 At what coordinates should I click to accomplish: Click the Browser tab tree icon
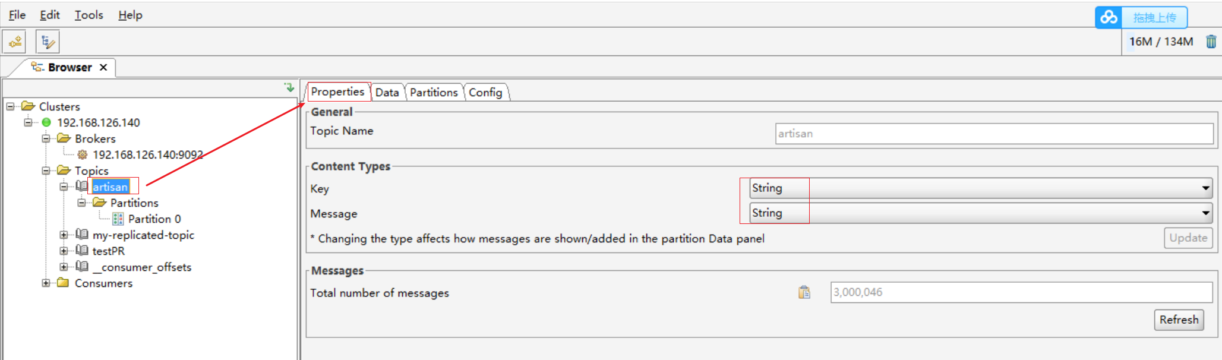click(37, 67)
